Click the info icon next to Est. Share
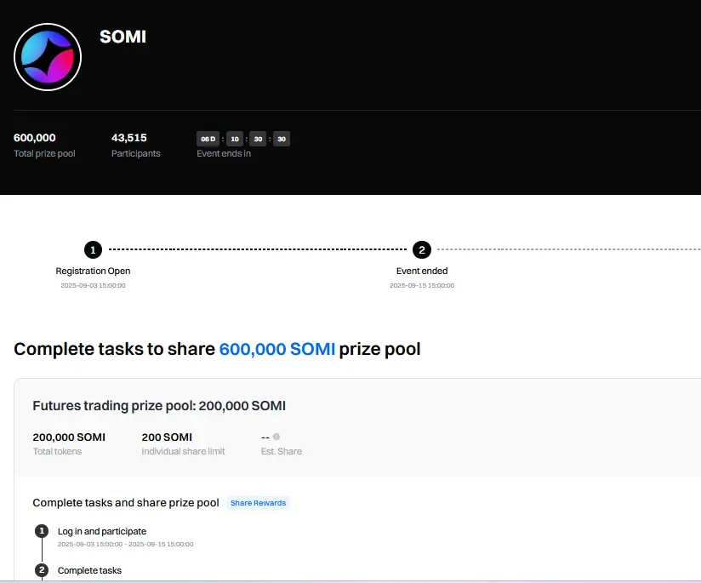 pyautogui.click(x=276, y=437)
